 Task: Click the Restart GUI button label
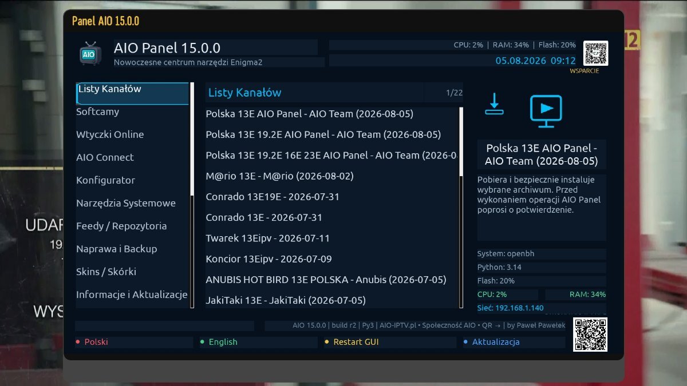click(356, 342)
